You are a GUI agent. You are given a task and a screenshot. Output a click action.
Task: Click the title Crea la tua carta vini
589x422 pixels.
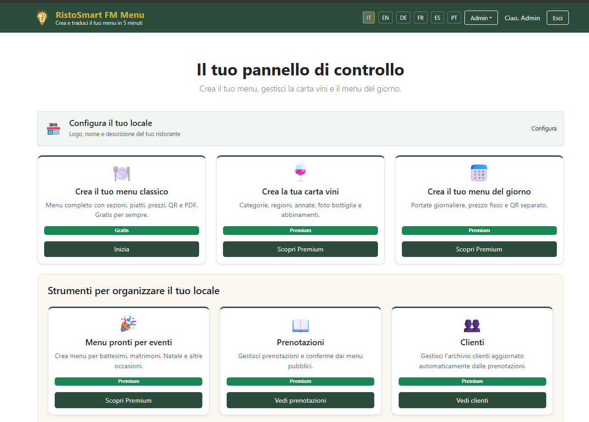[x=300, y=192]
